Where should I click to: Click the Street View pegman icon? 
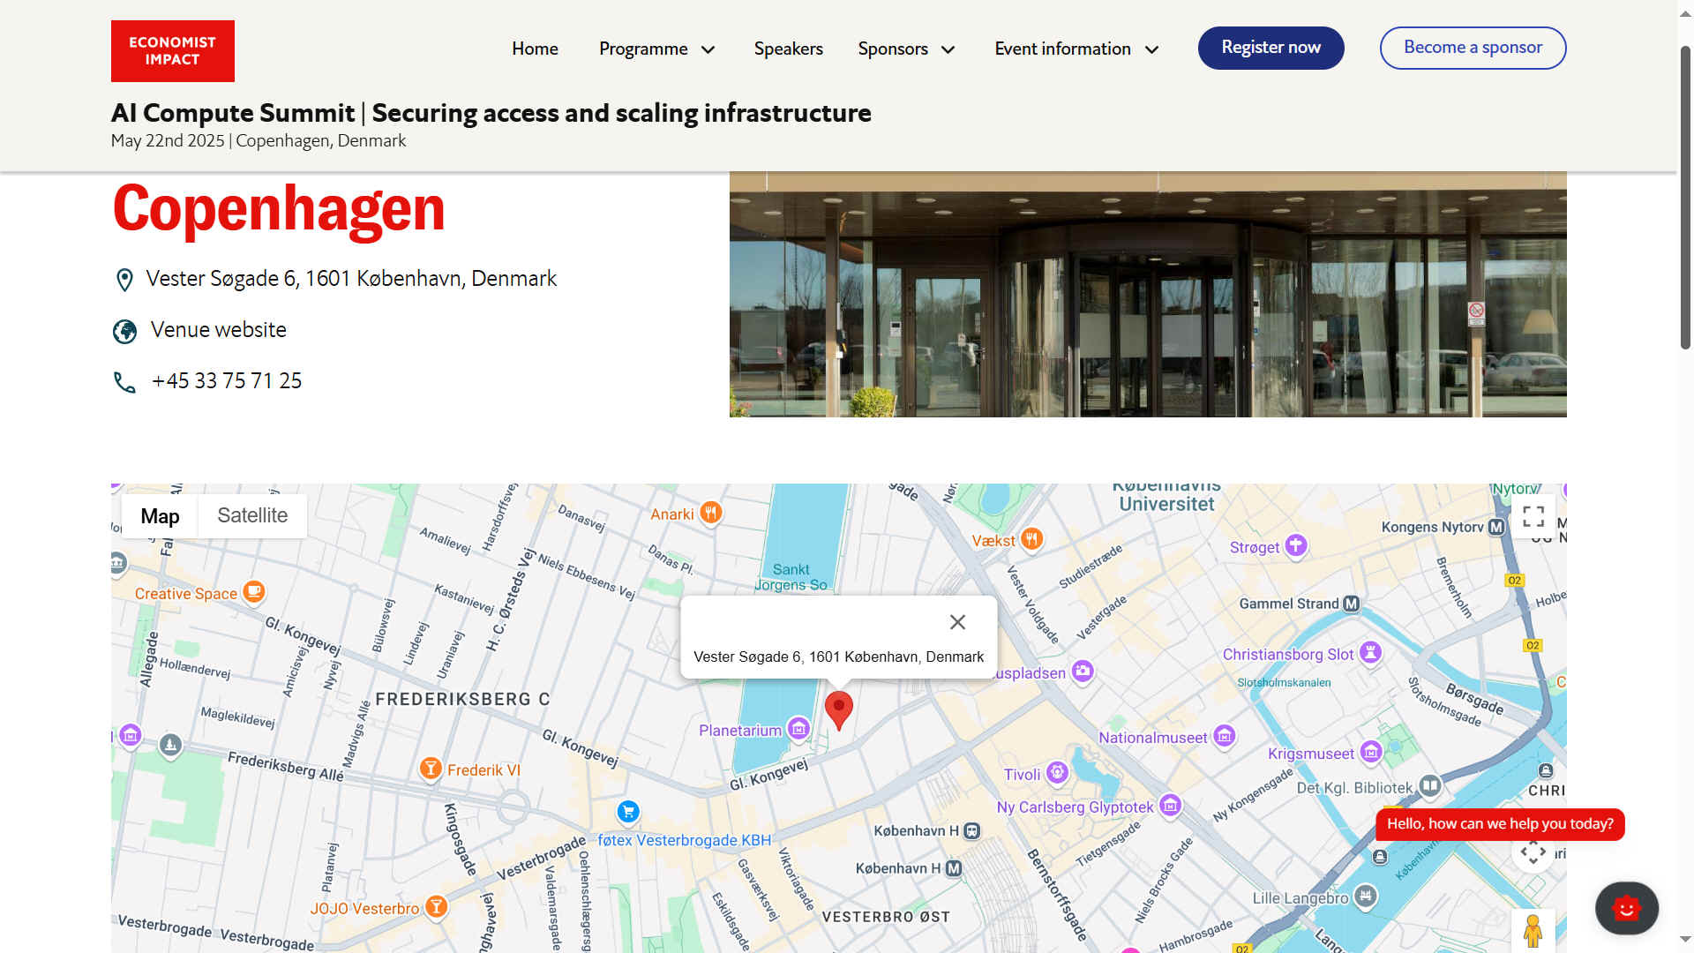(1533, 931)
